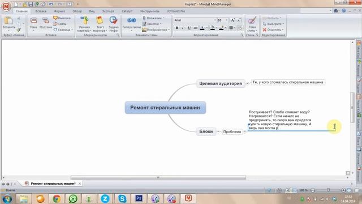The image size is (362, 204).
Task: Switch to the Вид ribbon tab
Action: click(92, 11)
